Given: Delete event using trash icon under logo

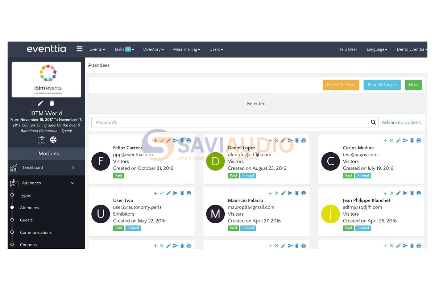Looking at the screenshot, I should (52, 103).
